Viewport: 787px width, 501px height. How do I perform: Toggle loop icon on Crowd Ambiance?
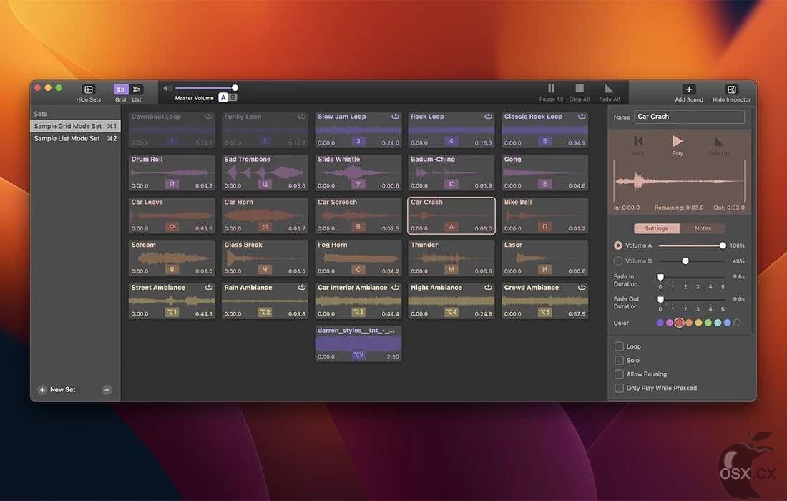[581, 288]
